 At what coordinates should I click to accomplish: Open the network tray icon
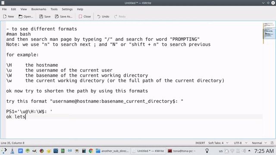[232, 151]
